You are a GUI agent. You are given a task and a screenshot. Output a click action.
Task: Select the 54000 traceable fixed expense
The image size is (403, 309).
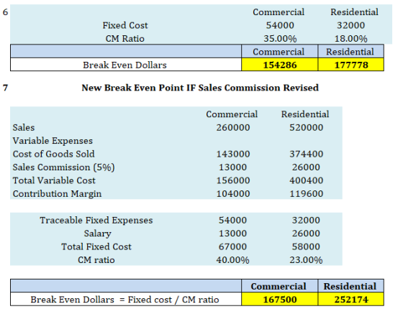tap(232, 220)
